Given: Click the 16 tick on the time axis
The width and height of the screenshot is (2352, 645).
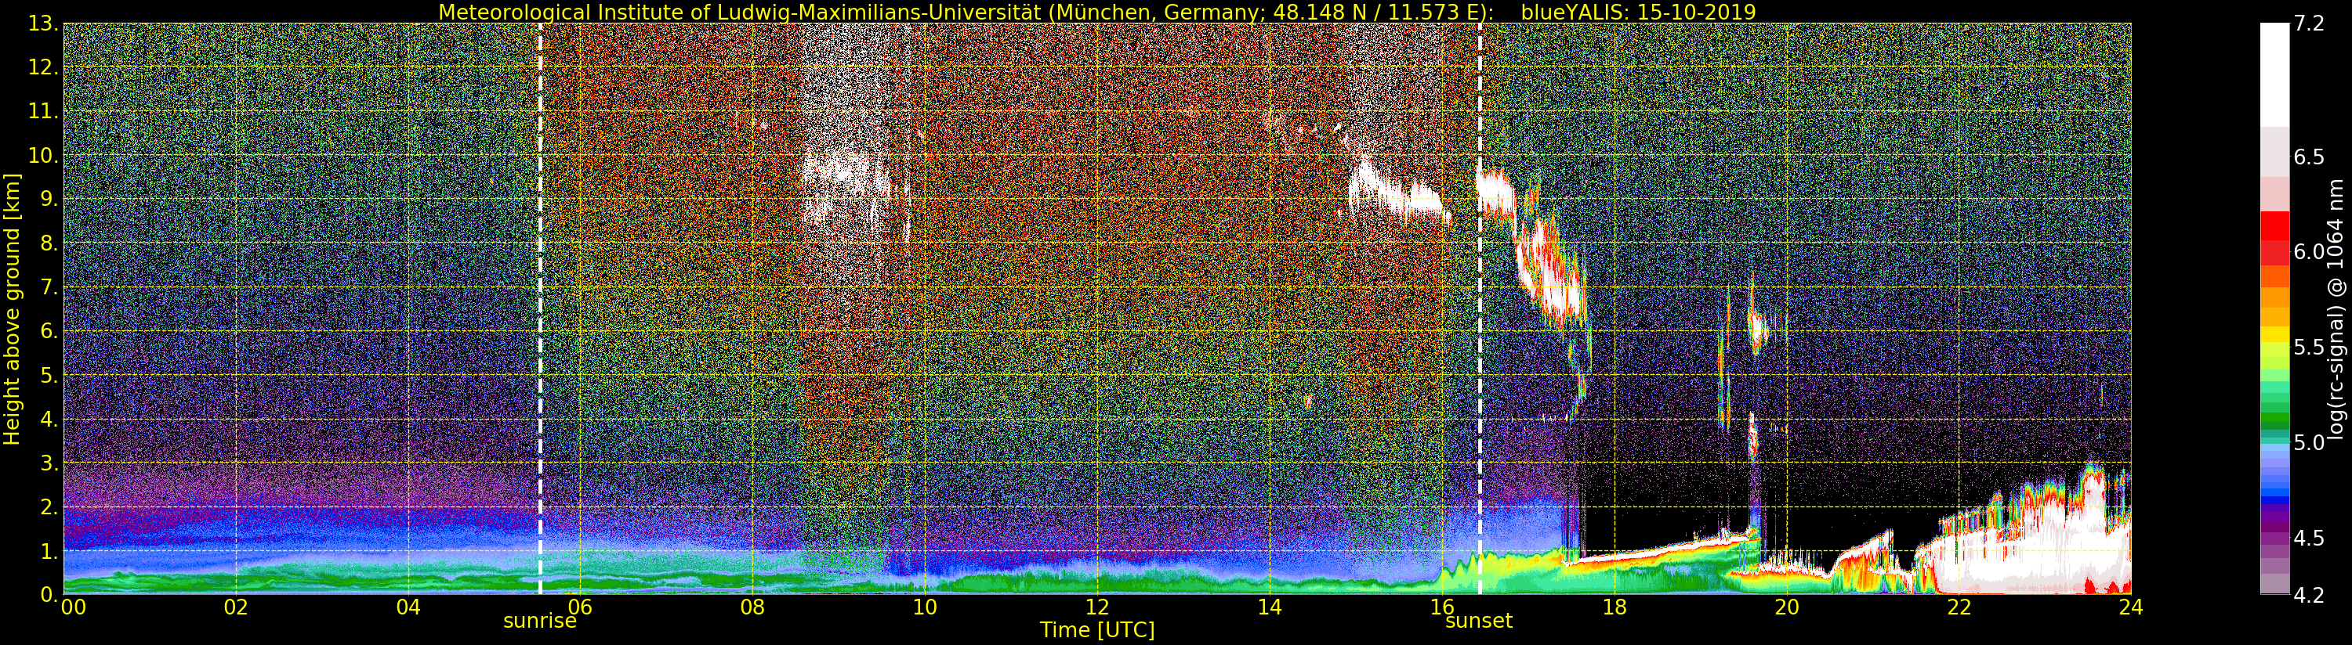Looking at the screenshot, I should click(x=1442, y=607).
